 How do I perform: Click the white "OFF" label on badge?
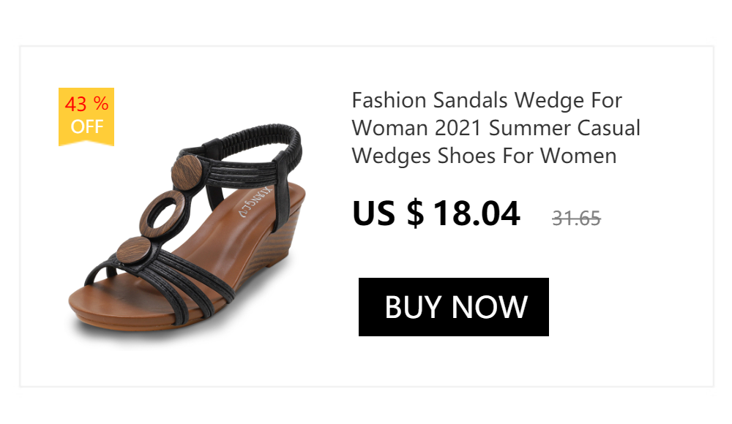(x=87, y=126)
